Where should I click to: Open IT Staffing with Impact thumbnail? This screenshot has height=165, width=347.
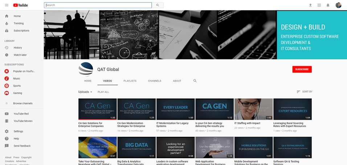tap(253, 109)
